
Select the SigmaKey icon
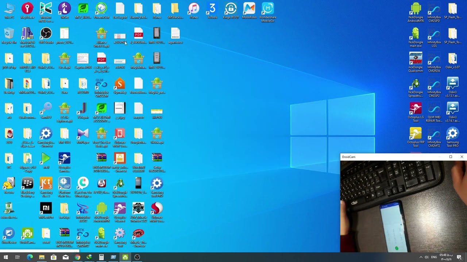click(x=120, y=86)
